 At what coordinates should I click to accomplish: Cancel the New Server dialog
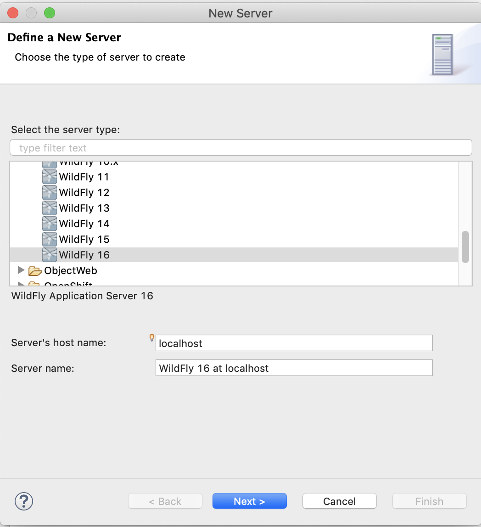pyautogui.click(x=339, y=501)
